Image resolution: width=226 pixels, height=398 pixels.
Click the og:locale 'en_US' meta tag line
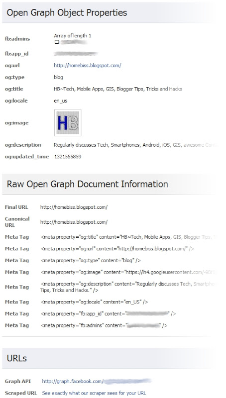(x=94, y=302)
